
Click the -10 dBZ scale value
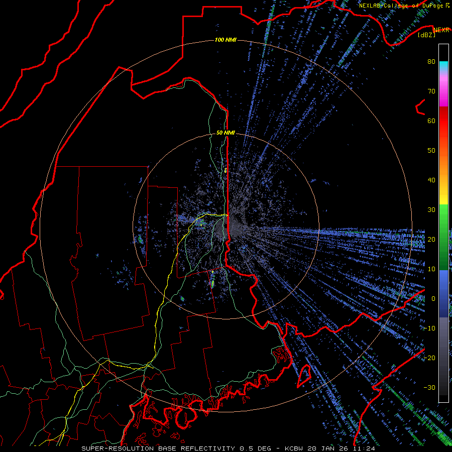(429, 328)
